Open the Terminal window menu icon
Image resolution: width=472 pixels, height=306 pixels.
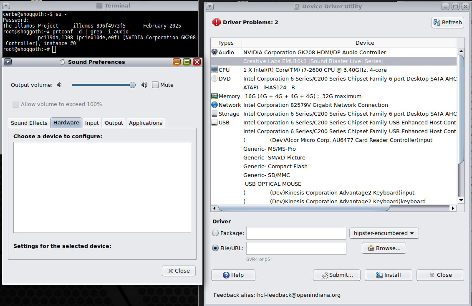pos(6,5)
